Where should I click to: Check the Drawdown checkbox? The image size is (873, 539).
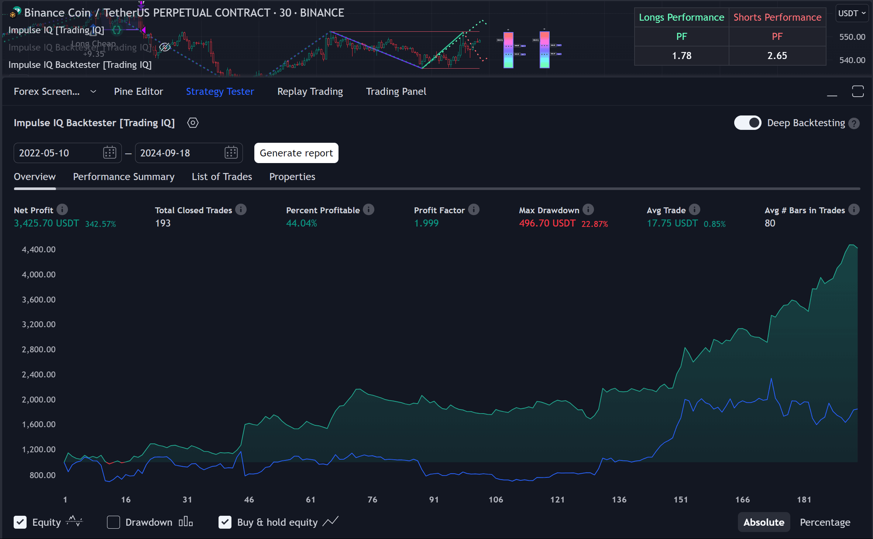pyautogui.click(x=113, y=522)
